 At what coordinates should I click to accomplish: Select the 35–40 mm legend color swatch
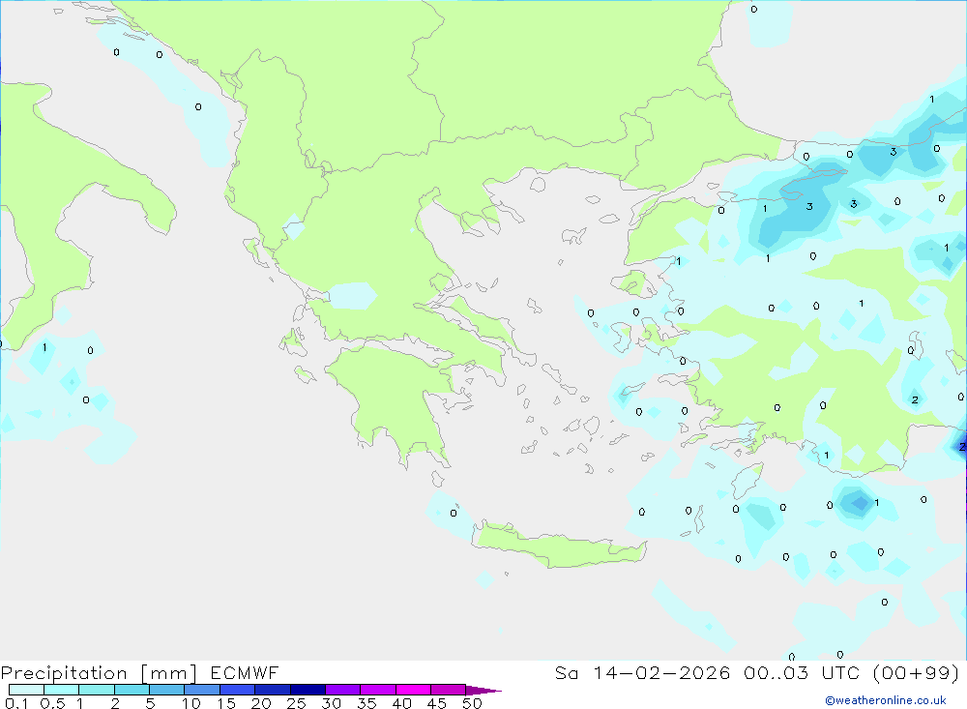coord(378,690)
